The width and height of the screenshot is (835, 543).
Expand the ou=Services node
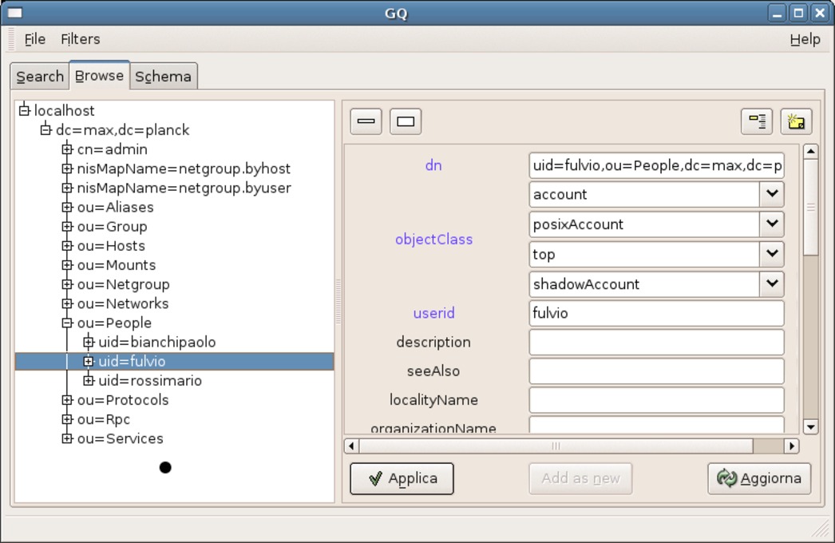click(x=67, y=438)
